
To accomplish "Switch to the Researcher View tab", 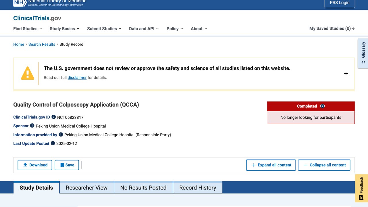I will [x=87, y=188].
